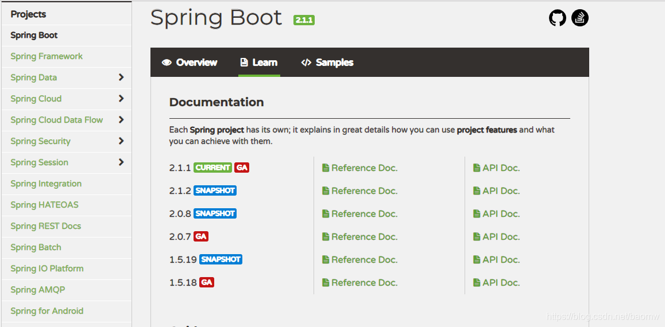665x327 pixels.
Task: Click the green 2.1.1 version badge
Action: click(x=304, y=20)
